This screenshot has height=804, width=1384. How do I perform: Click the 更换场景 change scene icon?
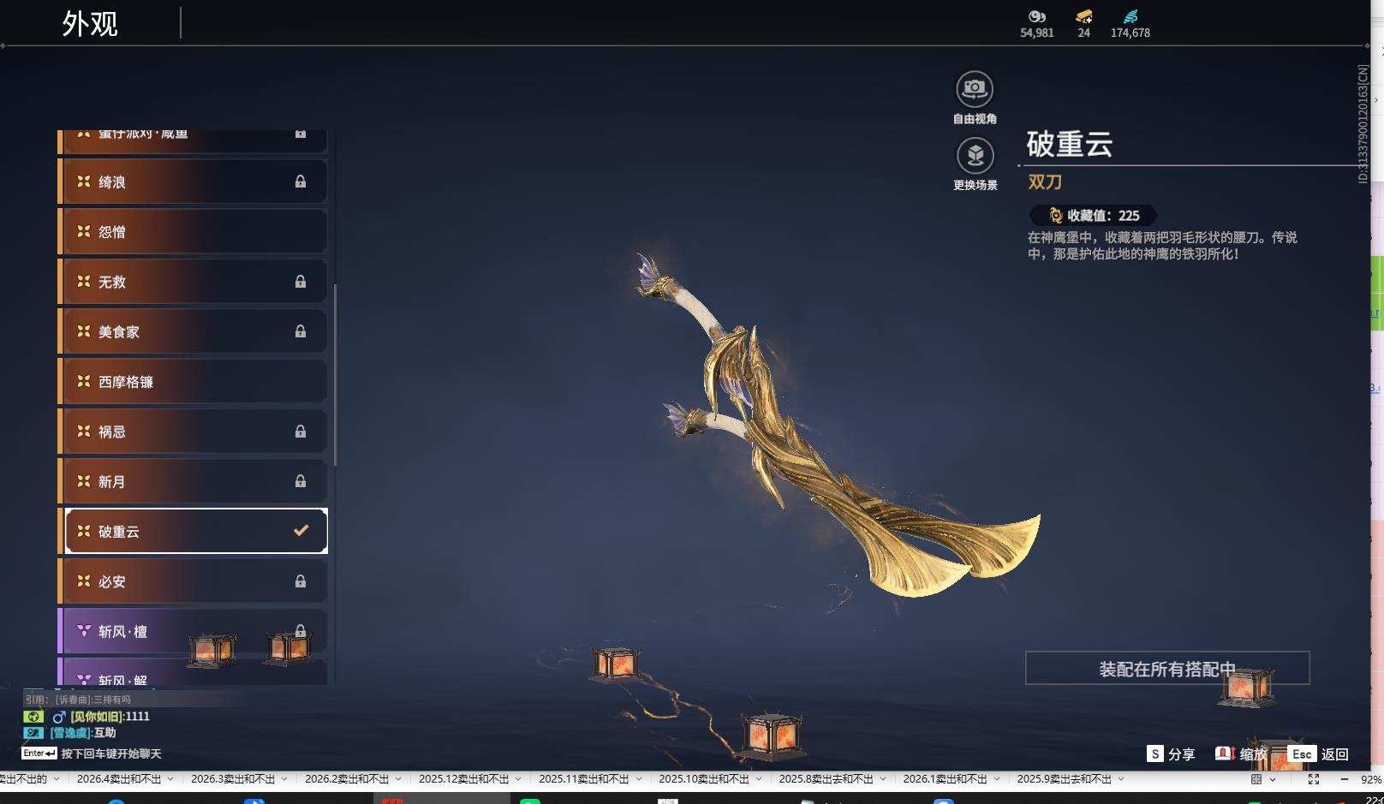[975, 155]
